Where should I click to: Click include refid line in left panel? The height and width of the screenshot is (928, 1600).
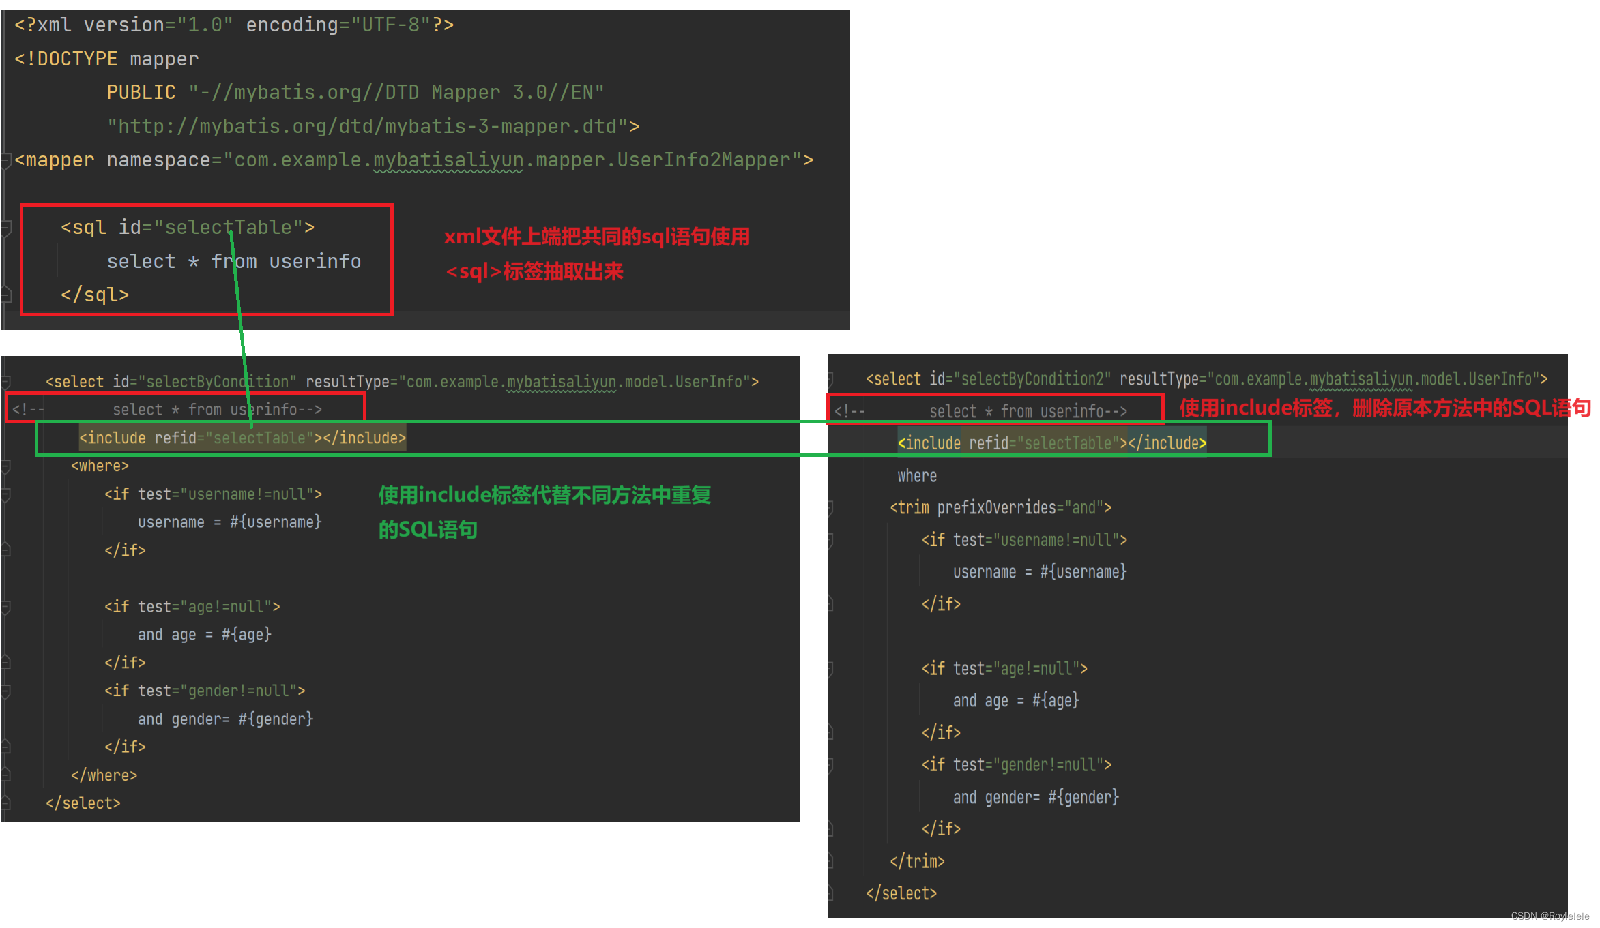click(x=242, y=438)
